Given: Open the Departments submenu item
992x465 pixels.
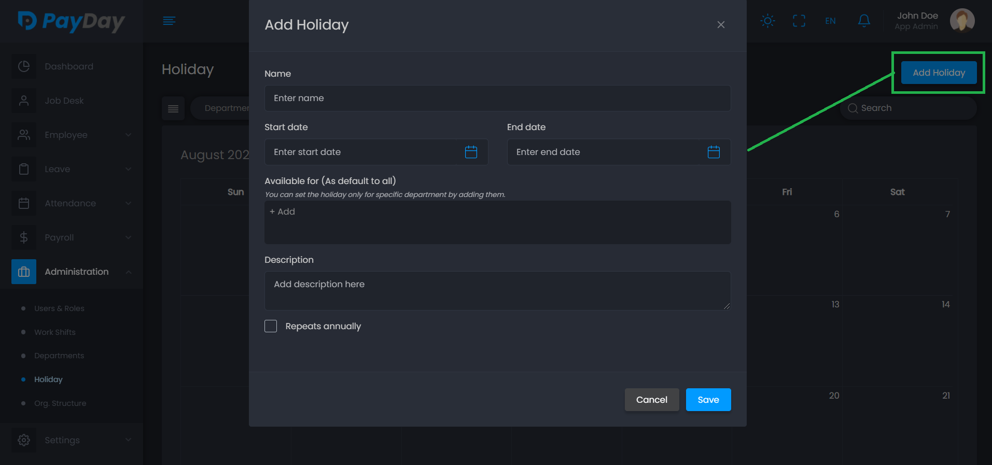Looking at the screenshot, I should pos(59,356).
